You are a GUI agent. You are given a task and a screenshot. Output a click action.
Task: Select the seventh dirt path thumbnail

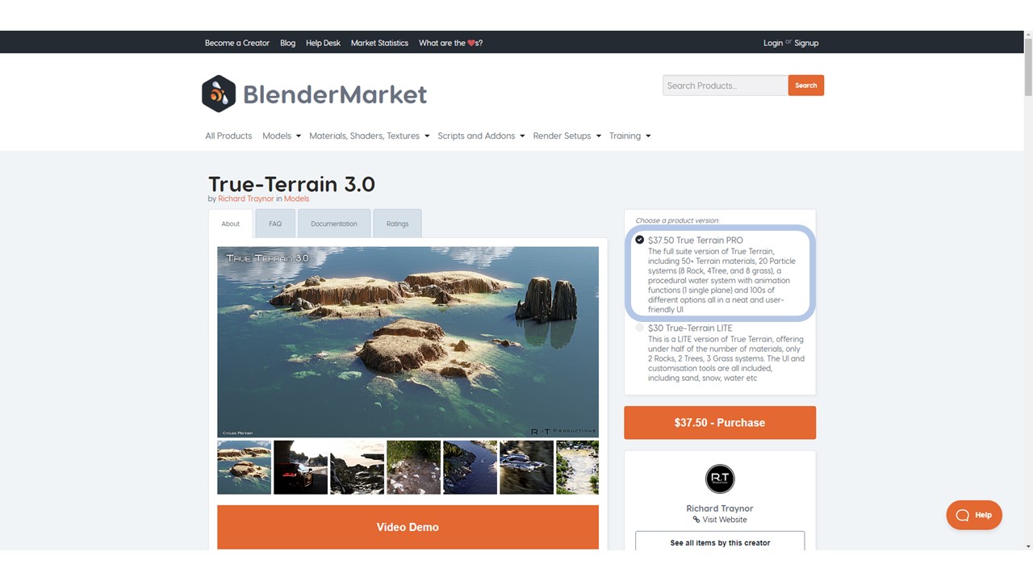click(x=578, y=467)
